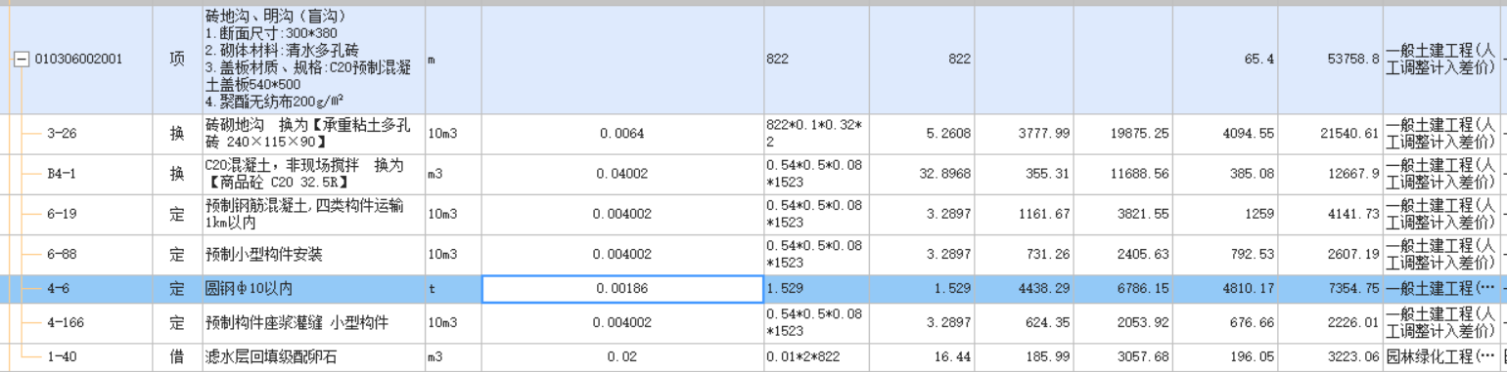Click the 21540.61 amount cell
The width and height of the screenshot is (1507, 372).
click(x=1331, y=134)
